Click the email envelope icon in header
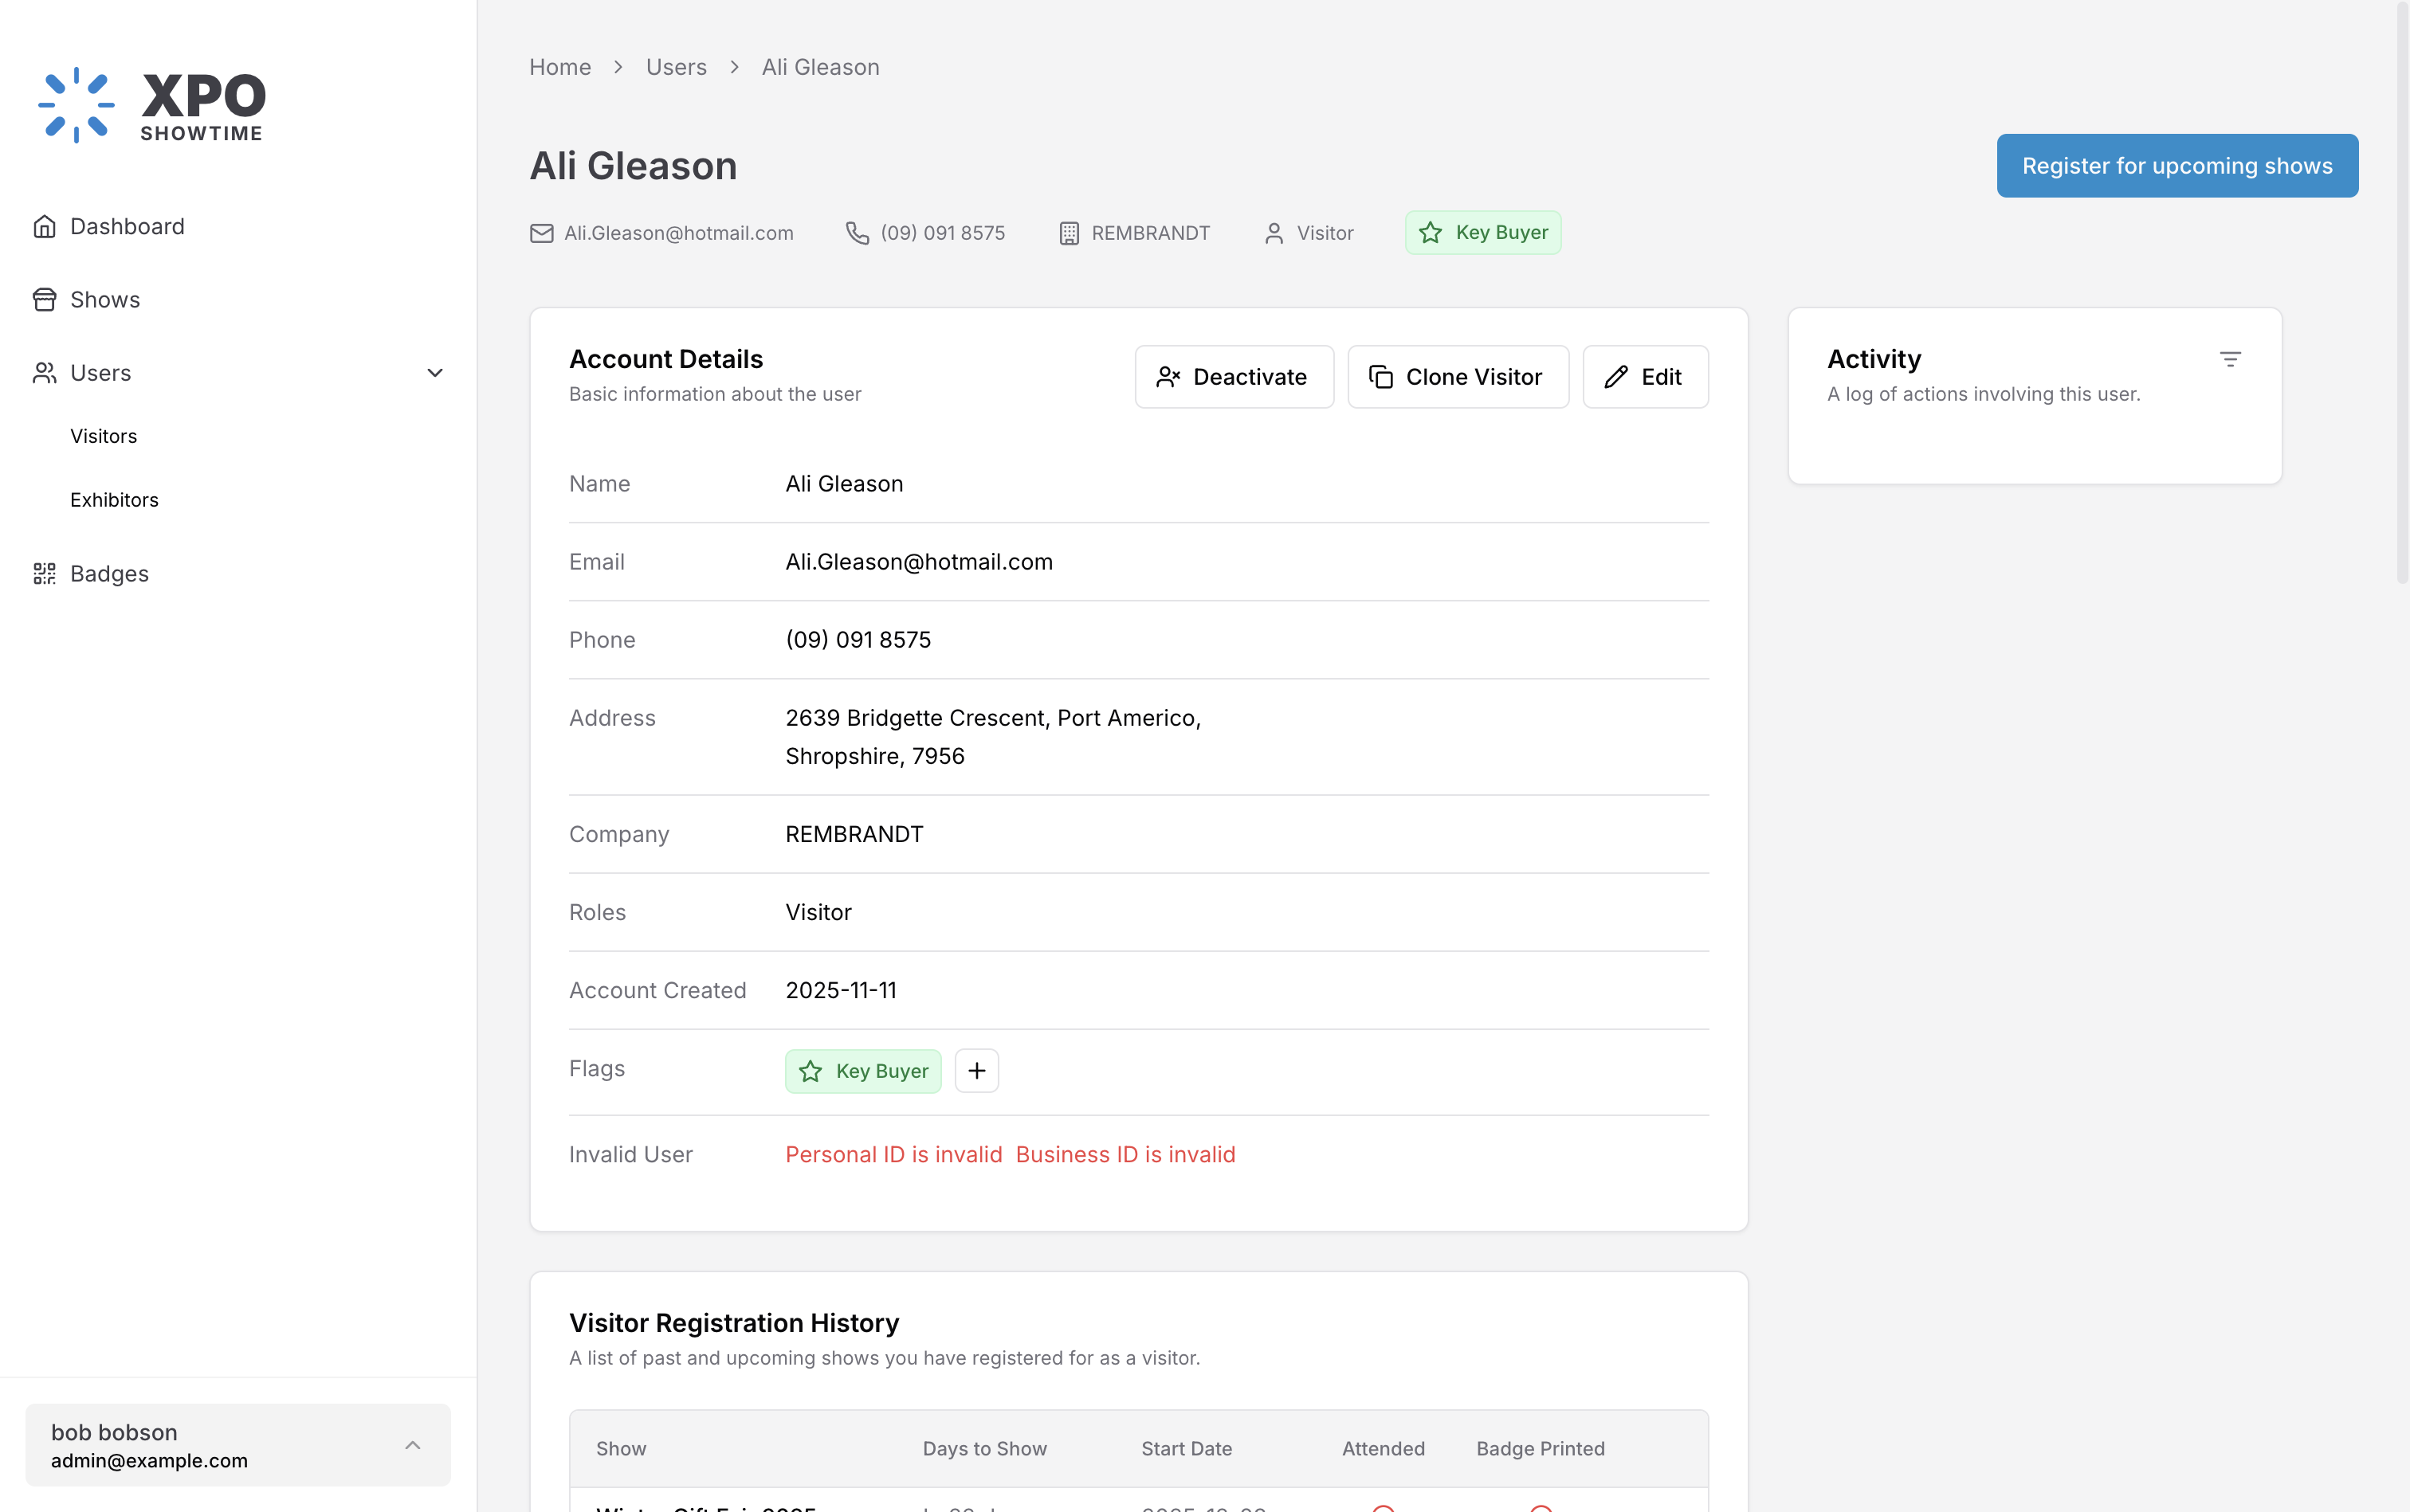 pyautogui.click(x=541, y=233)
